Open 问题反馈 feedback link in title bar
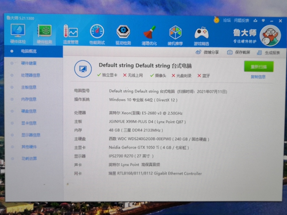 point(242,20)
